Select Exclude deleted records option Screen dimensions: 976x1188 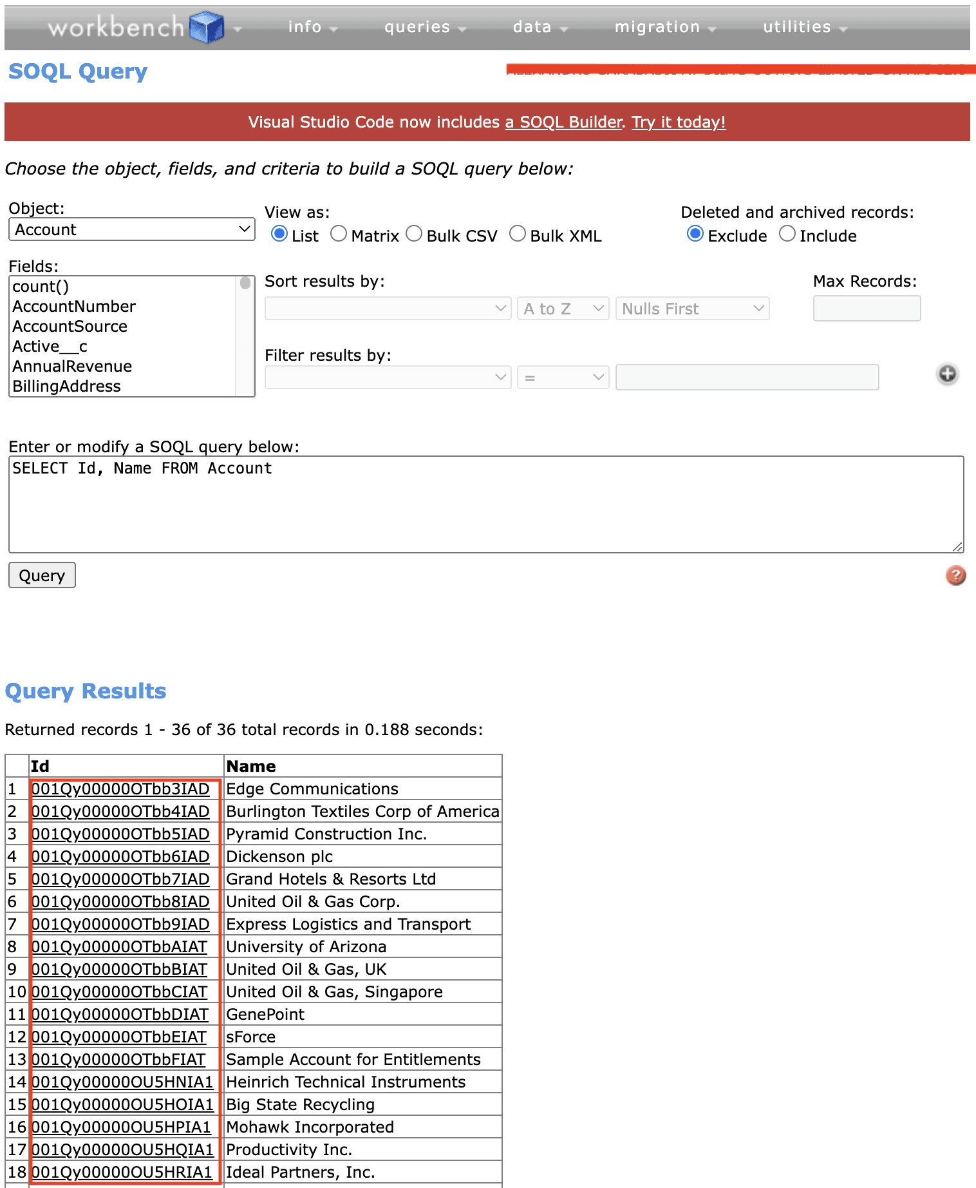tap(695, 234)
